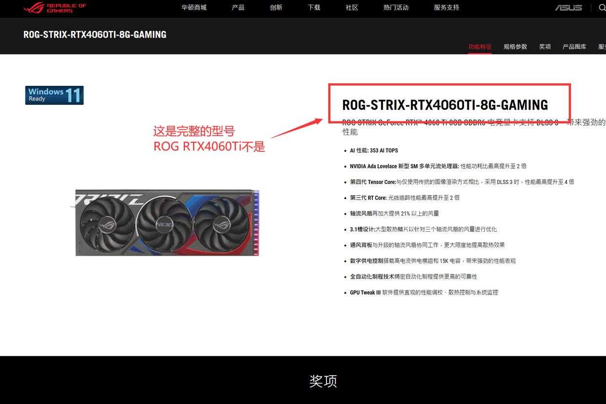Click the 奖项 section heading at bottom
Image resolution: width=606 pixels, height=404 pixels.
pyautogui.click(x=323, y=381)
